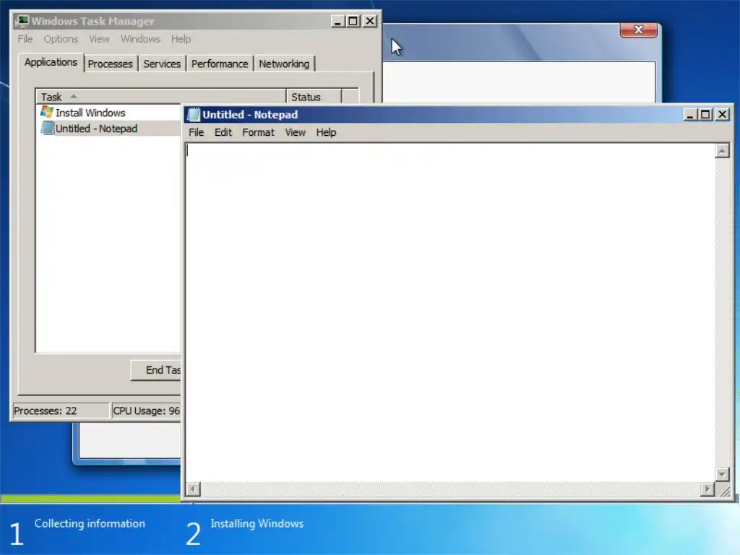Select the Install Windows task row
The image size is (740, 555).
point(109,113)
